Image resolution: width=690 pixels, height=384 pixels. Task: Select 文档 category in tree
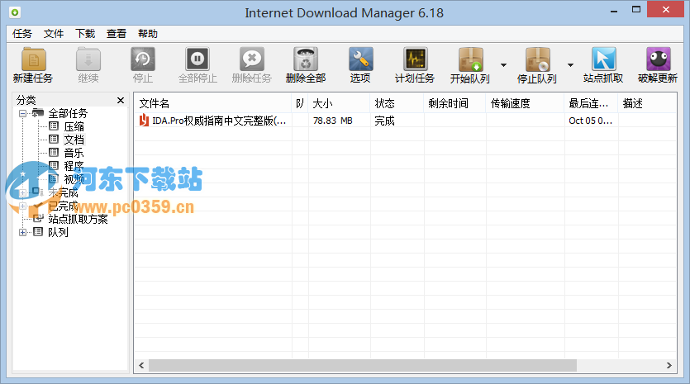pos(74,140)
